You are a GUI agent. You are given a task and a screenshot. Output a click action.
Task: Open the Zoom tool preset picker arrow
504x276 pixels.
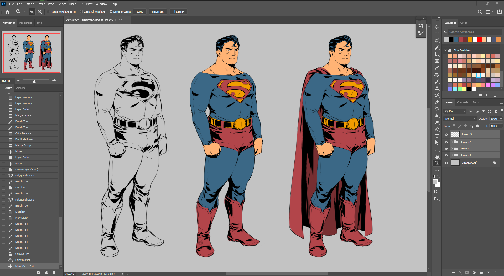pyautogui.click(x=24, y=12)
